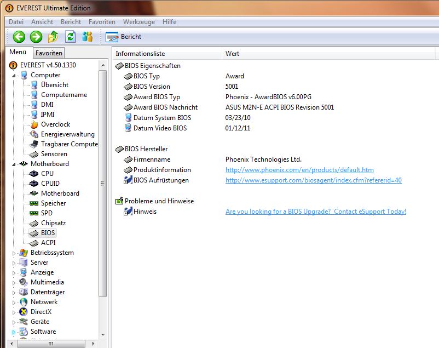This screenshot has height=348, width=439.
Task: Open the Overclock flame item
Action: (x=55, y=124)
